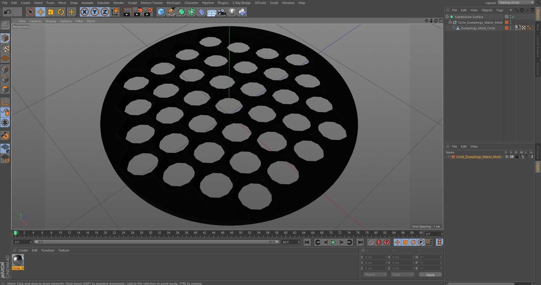
Task: Open the Layout Startup dropdown
Action: coord(516,3)
